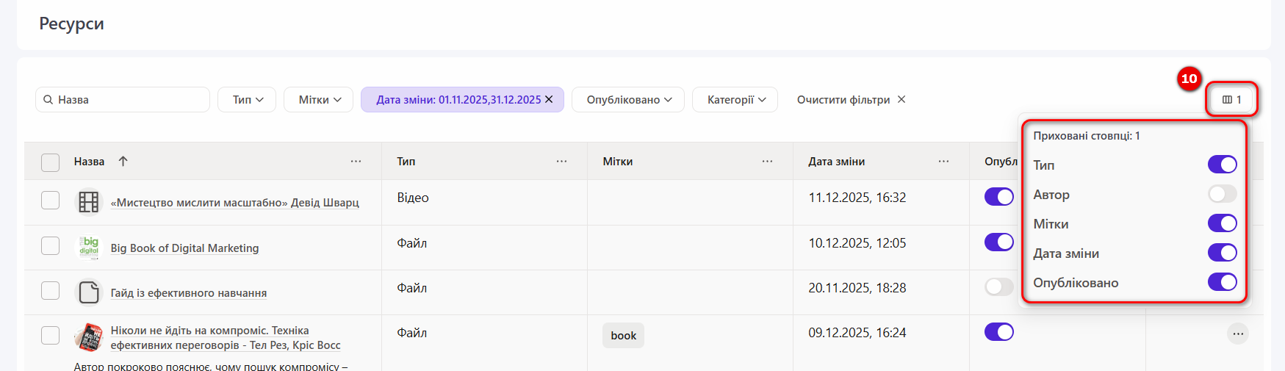Screen dimensions: 1285x371
Task: Click the video icon of Мистецтво мислити масштабно
Action: tap(89, 202)
